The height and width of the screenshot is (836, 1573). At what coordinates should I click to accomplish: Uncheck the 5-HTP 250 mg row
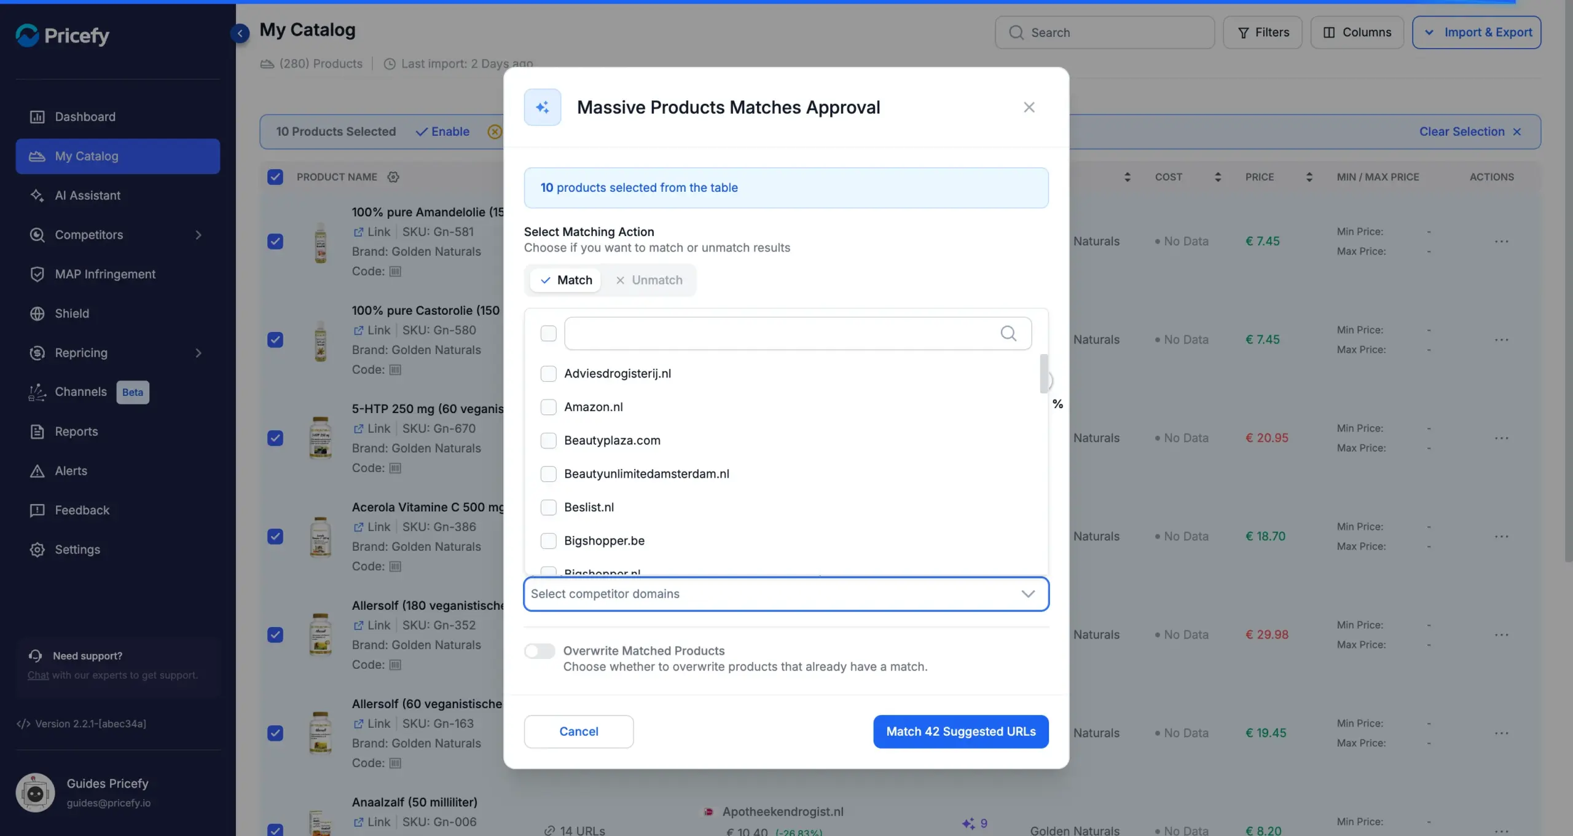point(275,438)
